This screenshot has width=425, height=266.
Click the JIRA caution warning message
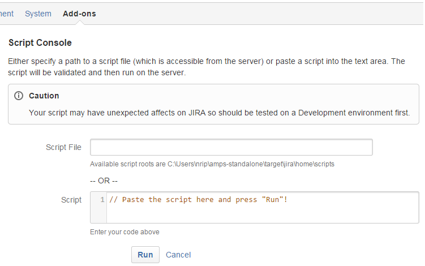219,113
